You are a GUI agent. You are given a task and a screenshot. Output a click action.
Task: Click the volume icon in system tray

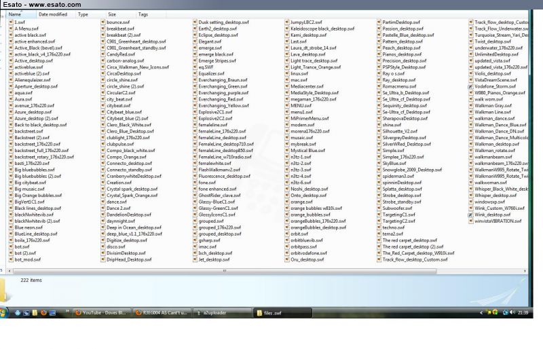(x=514, y=312)
